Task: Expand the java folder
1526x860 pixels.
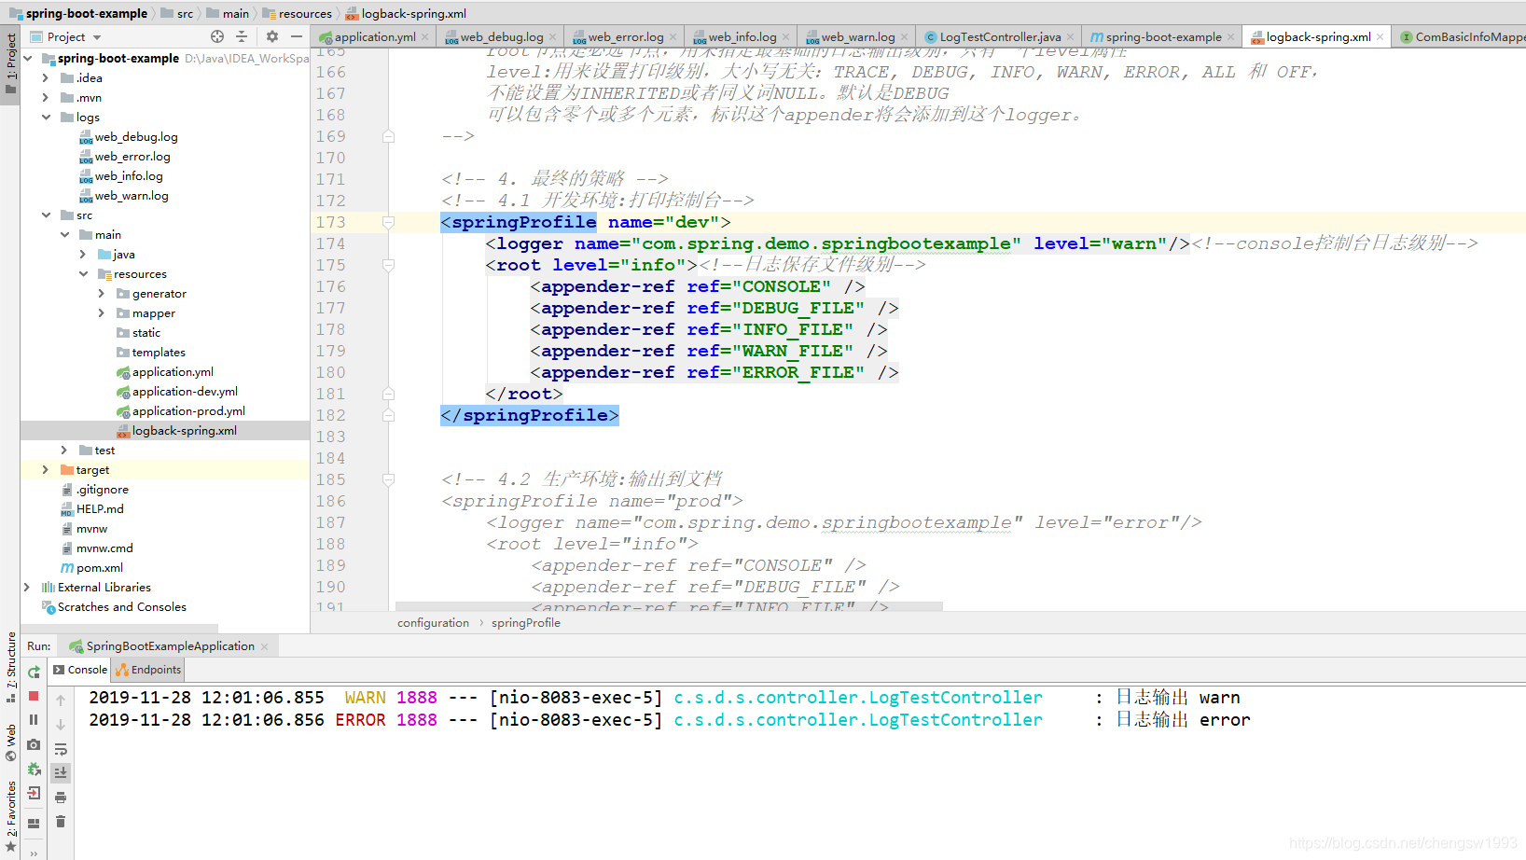Action: [x=83, y=254]
